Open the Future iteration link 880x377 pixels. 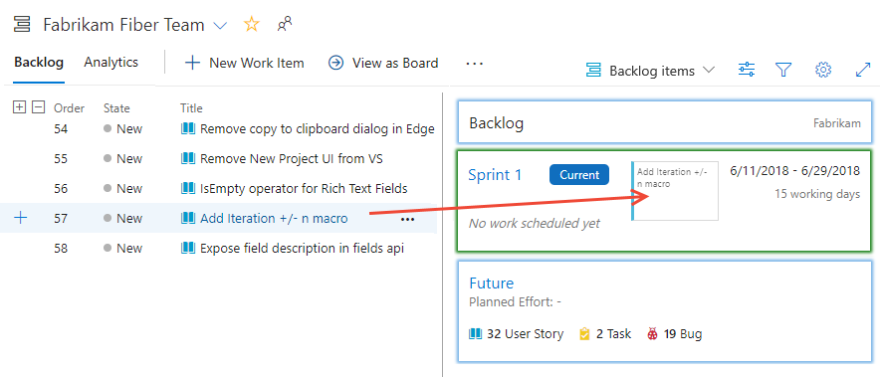(491, 283)
